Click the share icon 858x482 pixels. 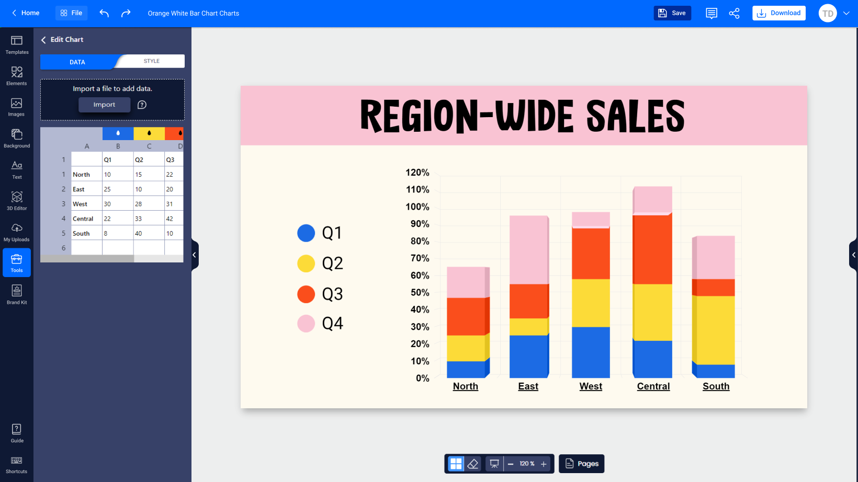pyautogui.click(x=734, y=13)
